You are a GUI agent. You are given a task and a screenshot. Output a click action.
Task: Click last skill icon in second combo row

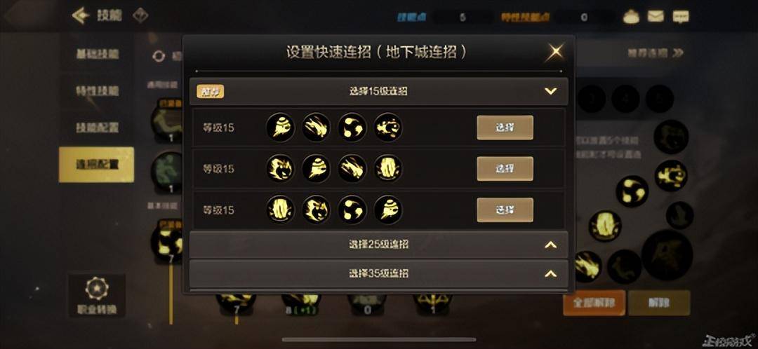(387, 168)
